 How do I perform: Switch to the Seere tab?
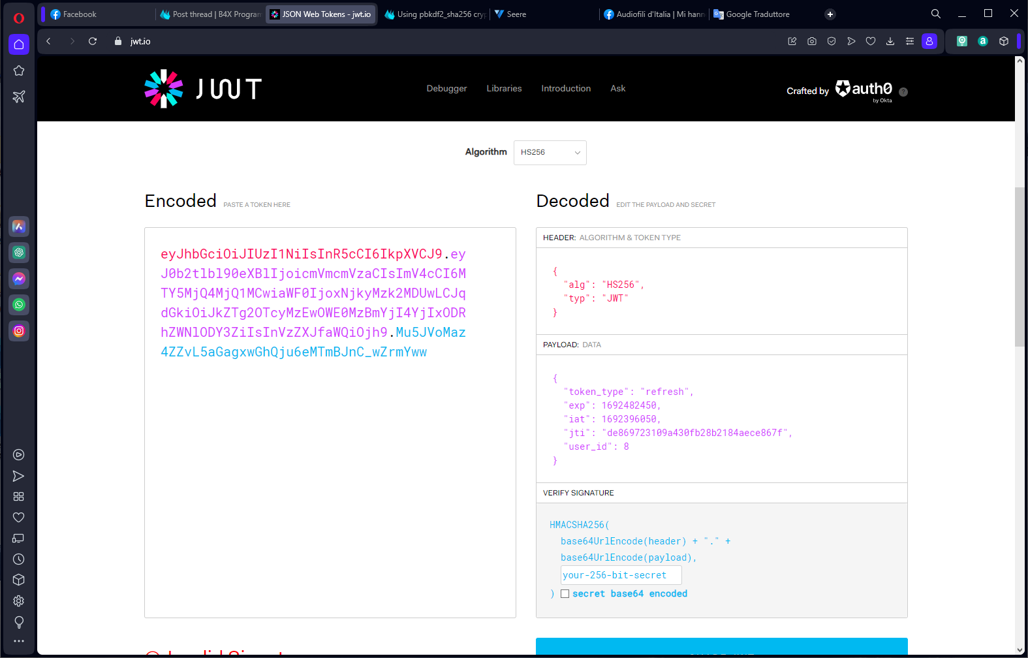coord(544,14)
